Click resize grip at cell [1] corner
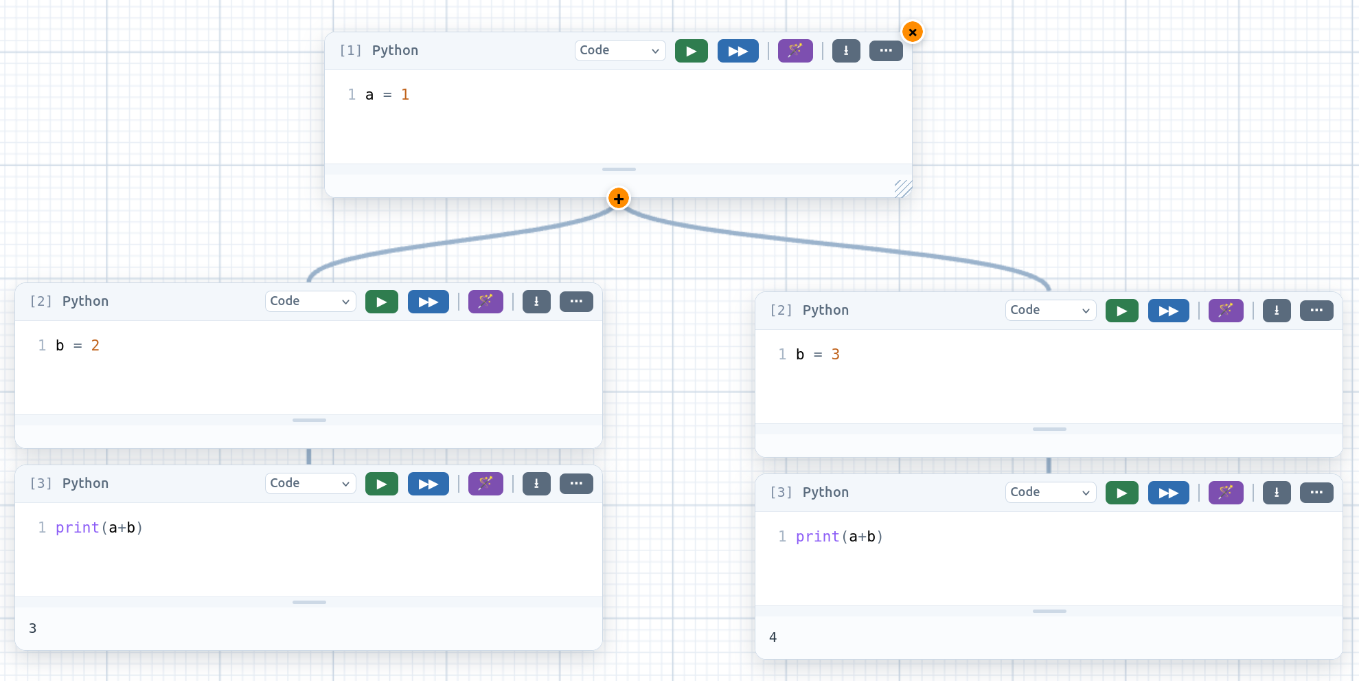 tap(903, 188)
